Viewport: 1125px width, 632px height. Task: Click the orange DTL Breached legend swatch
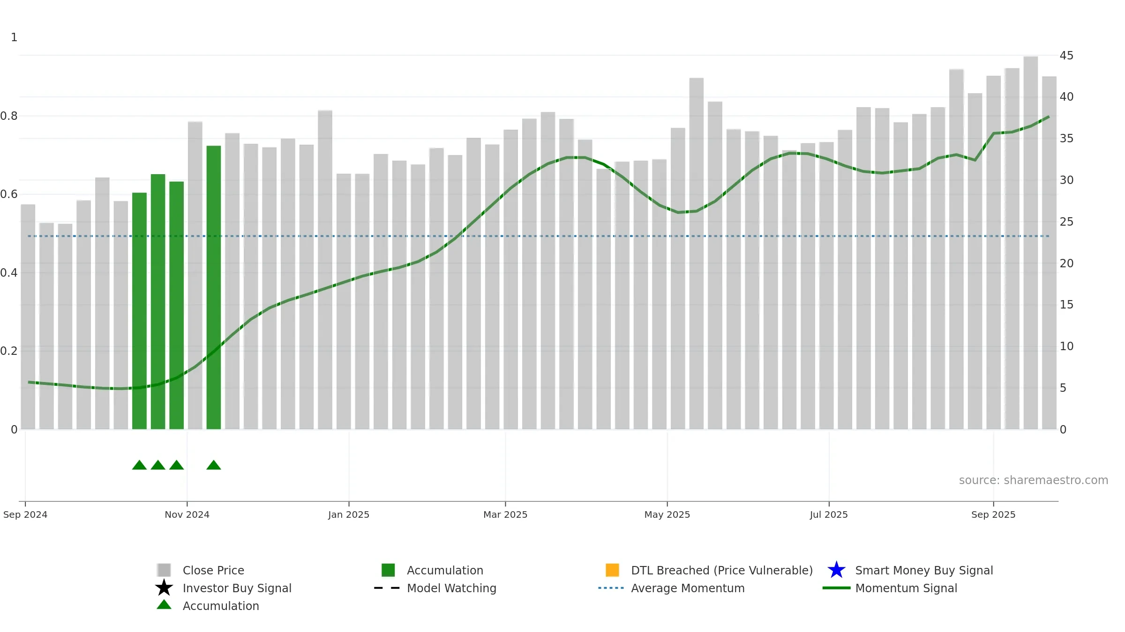(612, 570)
